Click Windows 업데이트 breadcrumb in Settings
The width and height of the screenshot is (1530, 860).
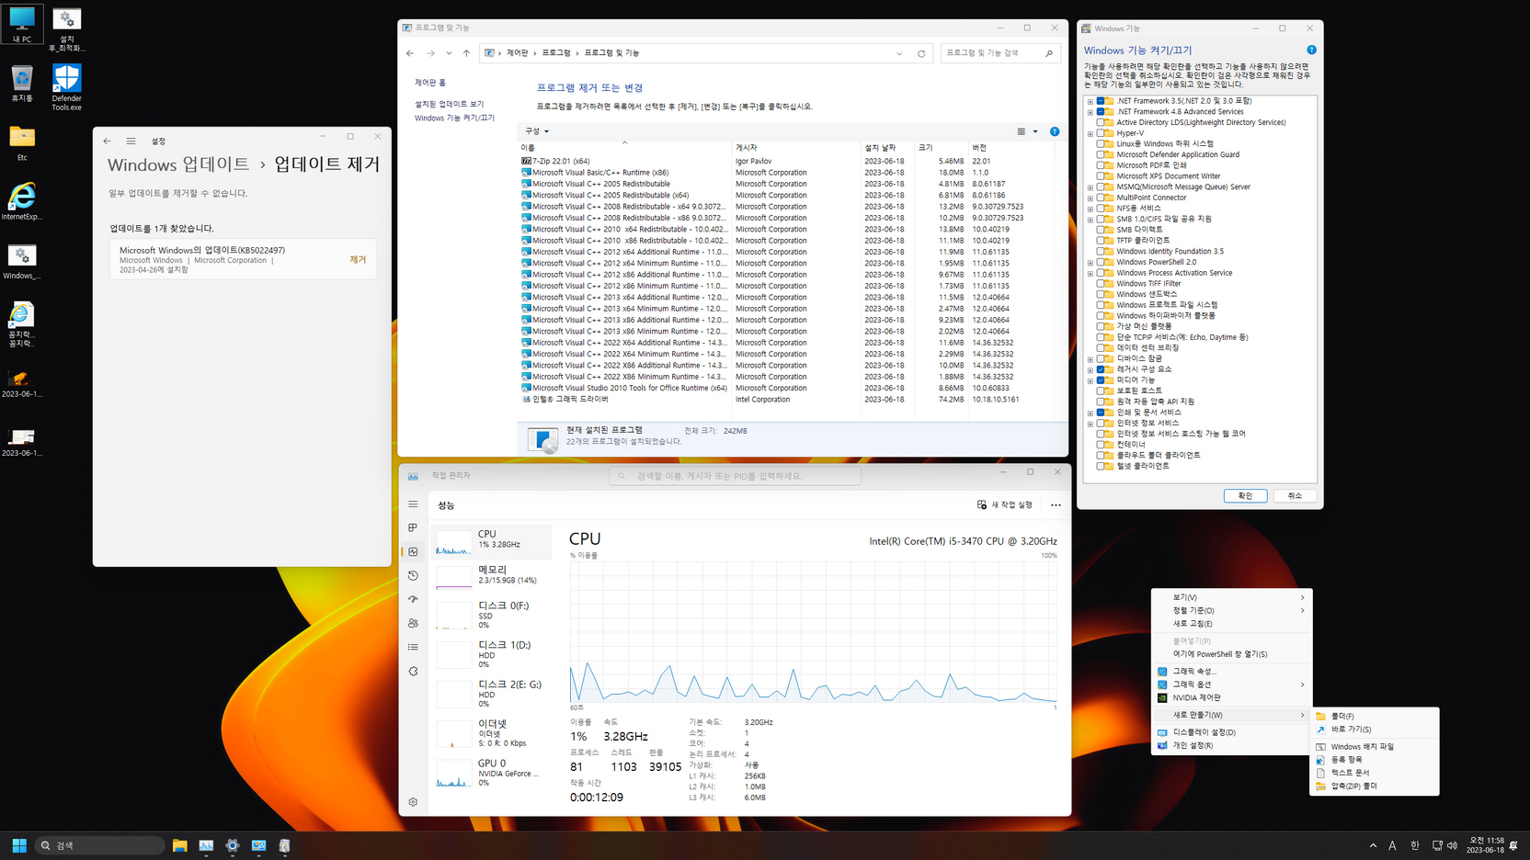[x=178, y=164]
